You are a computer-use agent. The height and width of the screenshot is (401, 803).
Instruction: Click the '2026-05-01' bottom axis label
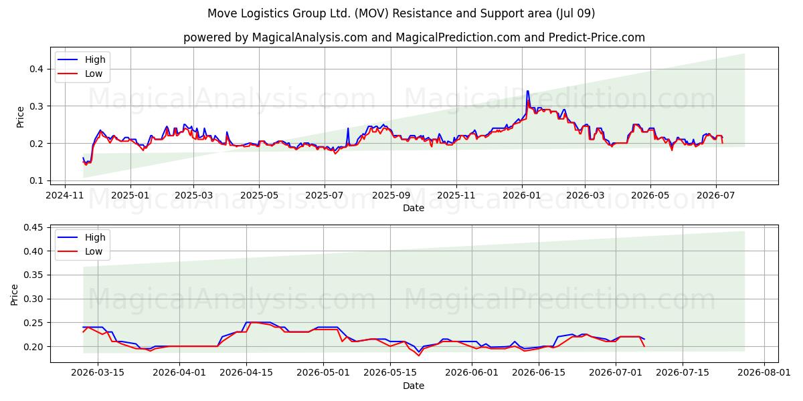tap(323, 374)
